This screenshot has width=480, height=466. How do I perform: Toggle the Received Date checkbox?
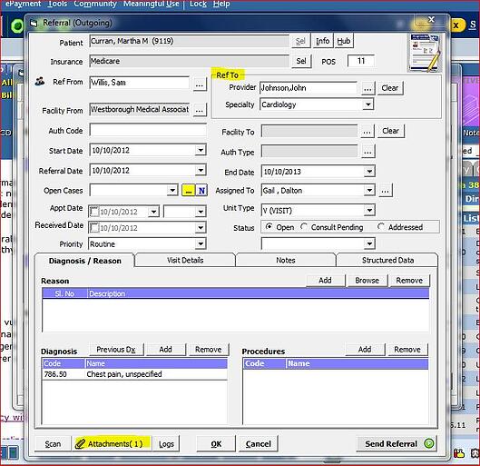93,228
